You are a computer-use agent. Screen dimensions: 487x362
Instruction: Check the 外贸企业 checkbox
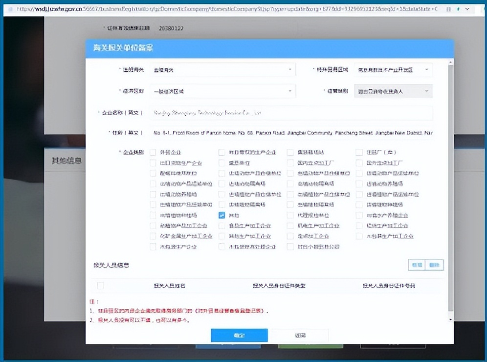point(153,152)
